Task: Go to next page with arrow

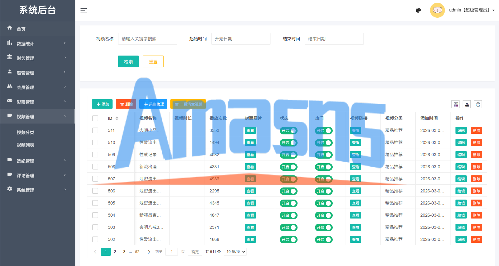Action: [149, 252]
